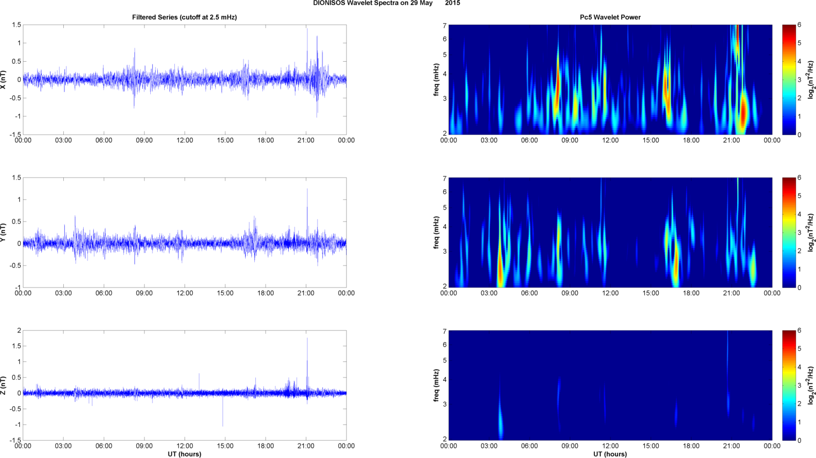This screenshot has width=816, height=458.
Task: Click the X (nT) axis label
Action: coord(4,80)
